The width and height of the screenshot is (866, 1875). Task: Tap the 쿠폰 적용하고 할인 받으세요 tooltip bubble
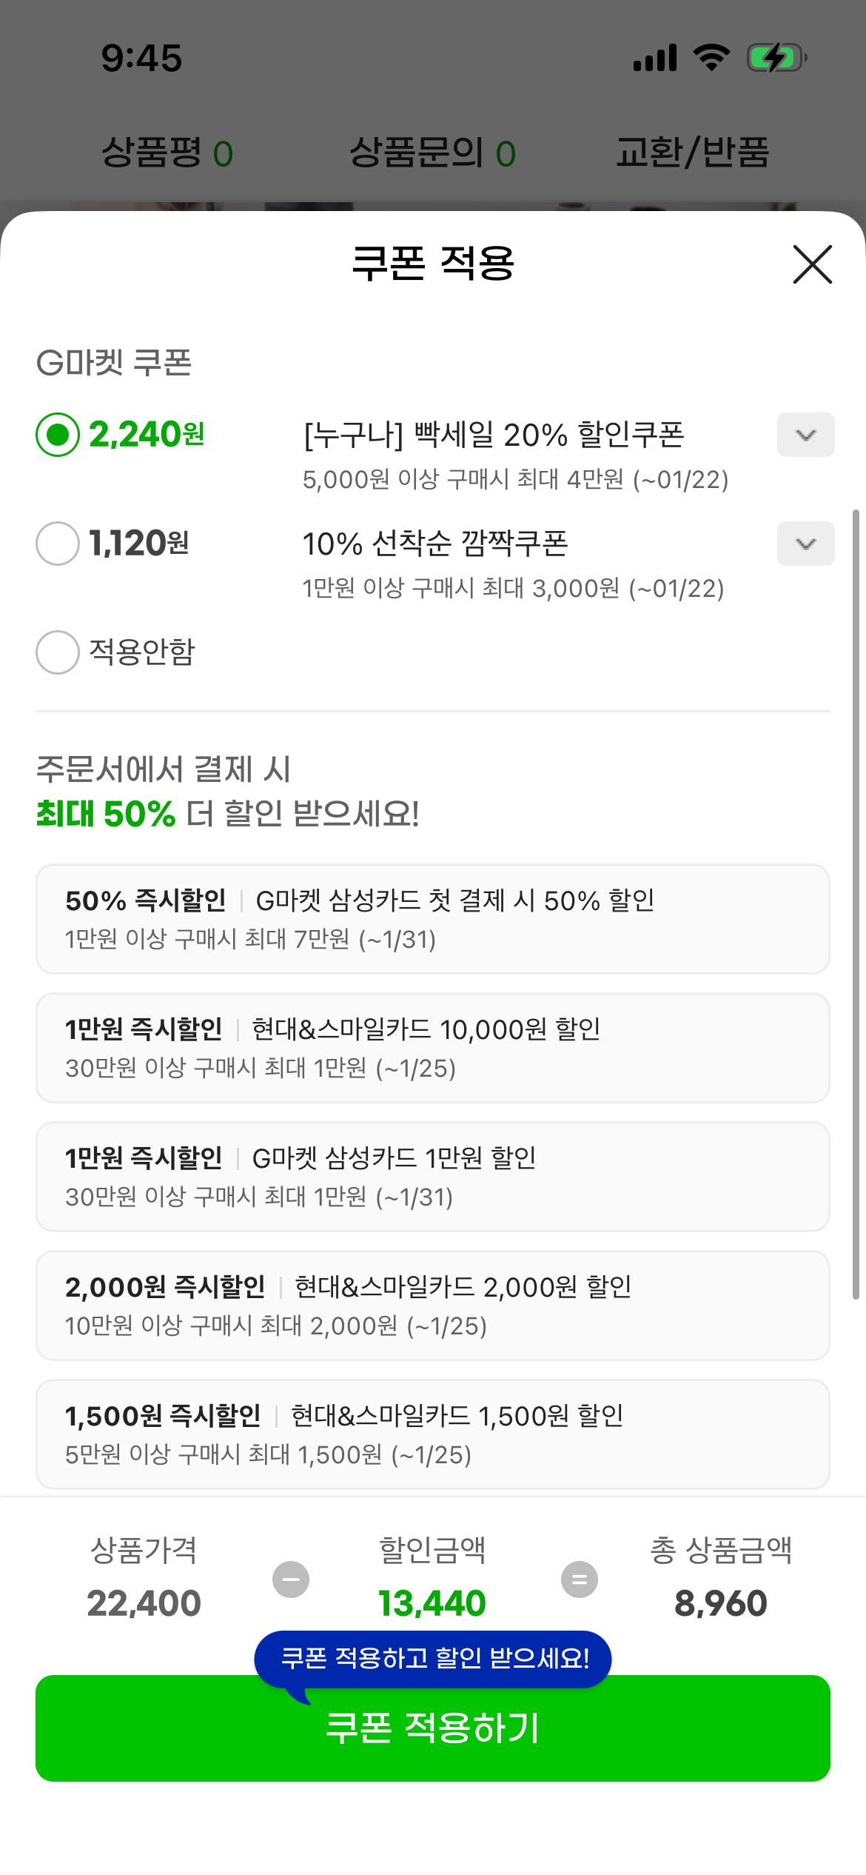(x=433, y=1658)
